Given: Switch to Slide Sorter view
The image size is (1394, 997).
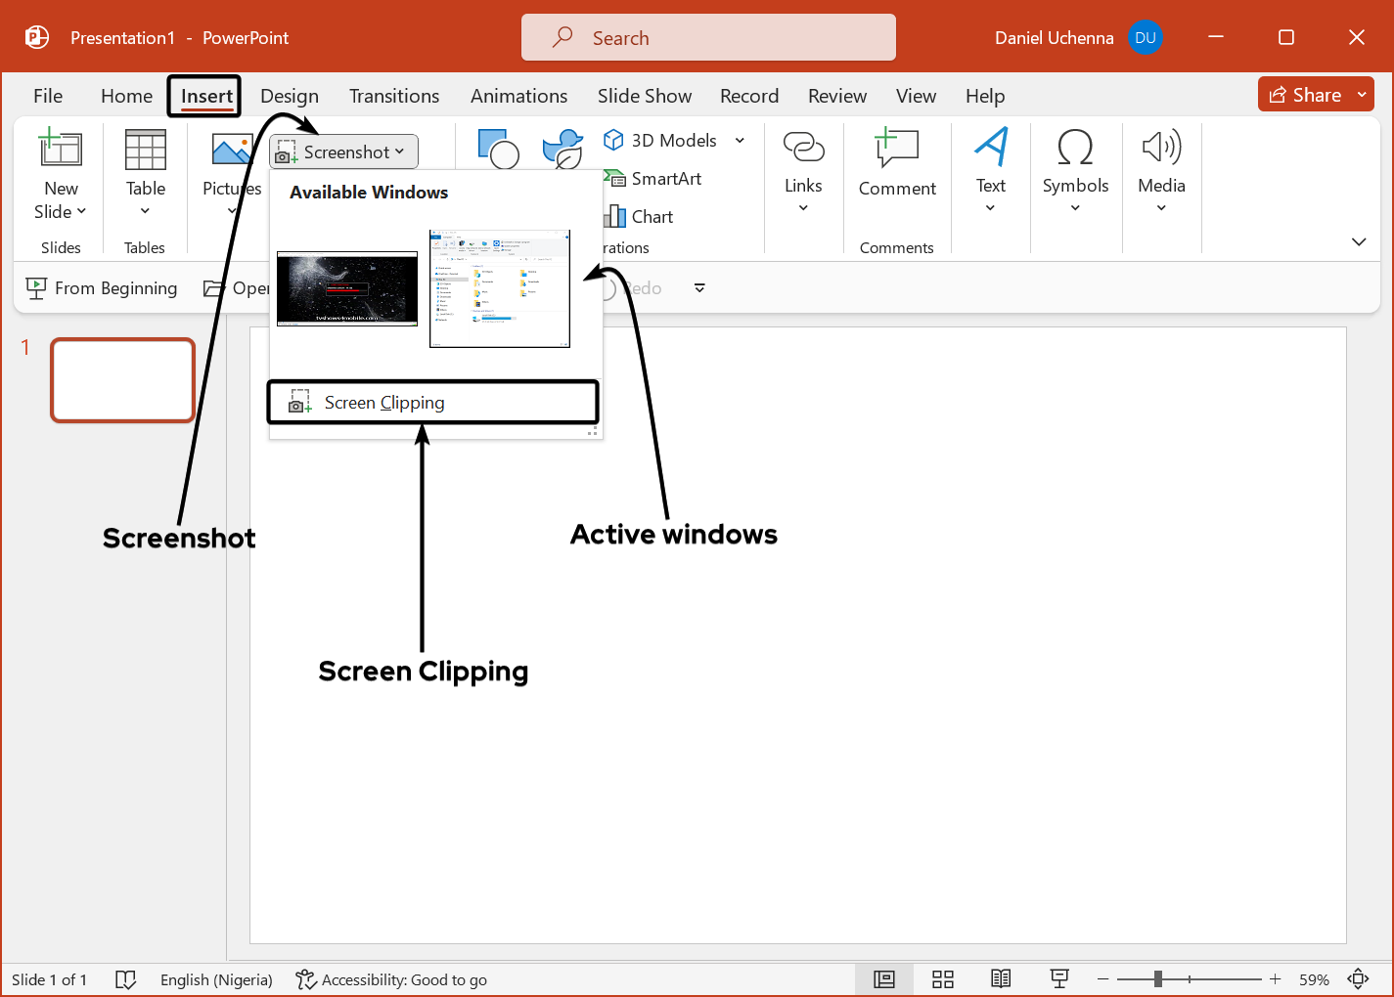Looking at the screenshot, I should tap(943, 979).
